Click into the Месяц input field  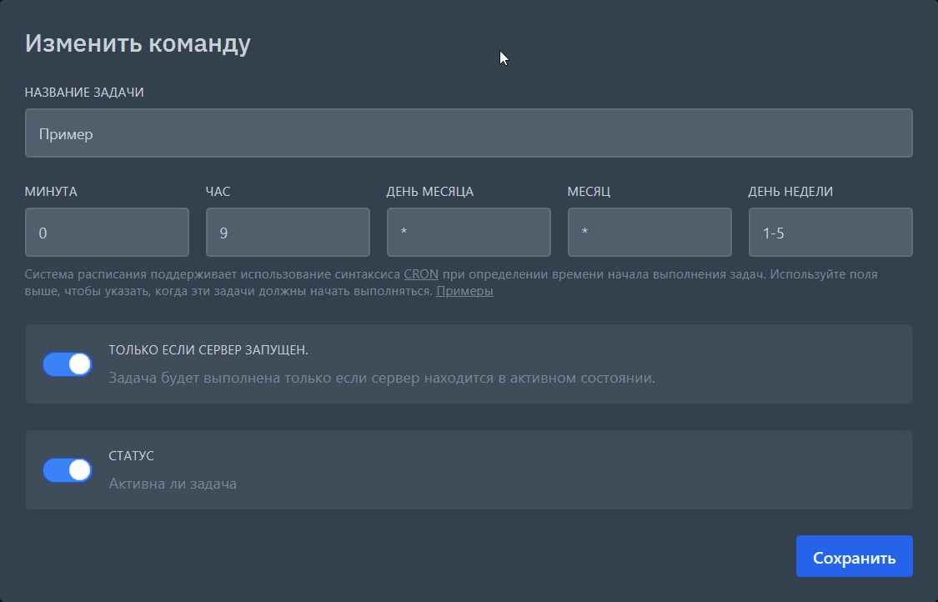pos(649,233)
